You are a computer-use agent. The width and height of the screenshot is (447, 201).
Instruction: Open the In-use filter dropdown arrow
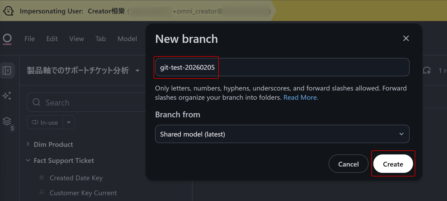69,122
